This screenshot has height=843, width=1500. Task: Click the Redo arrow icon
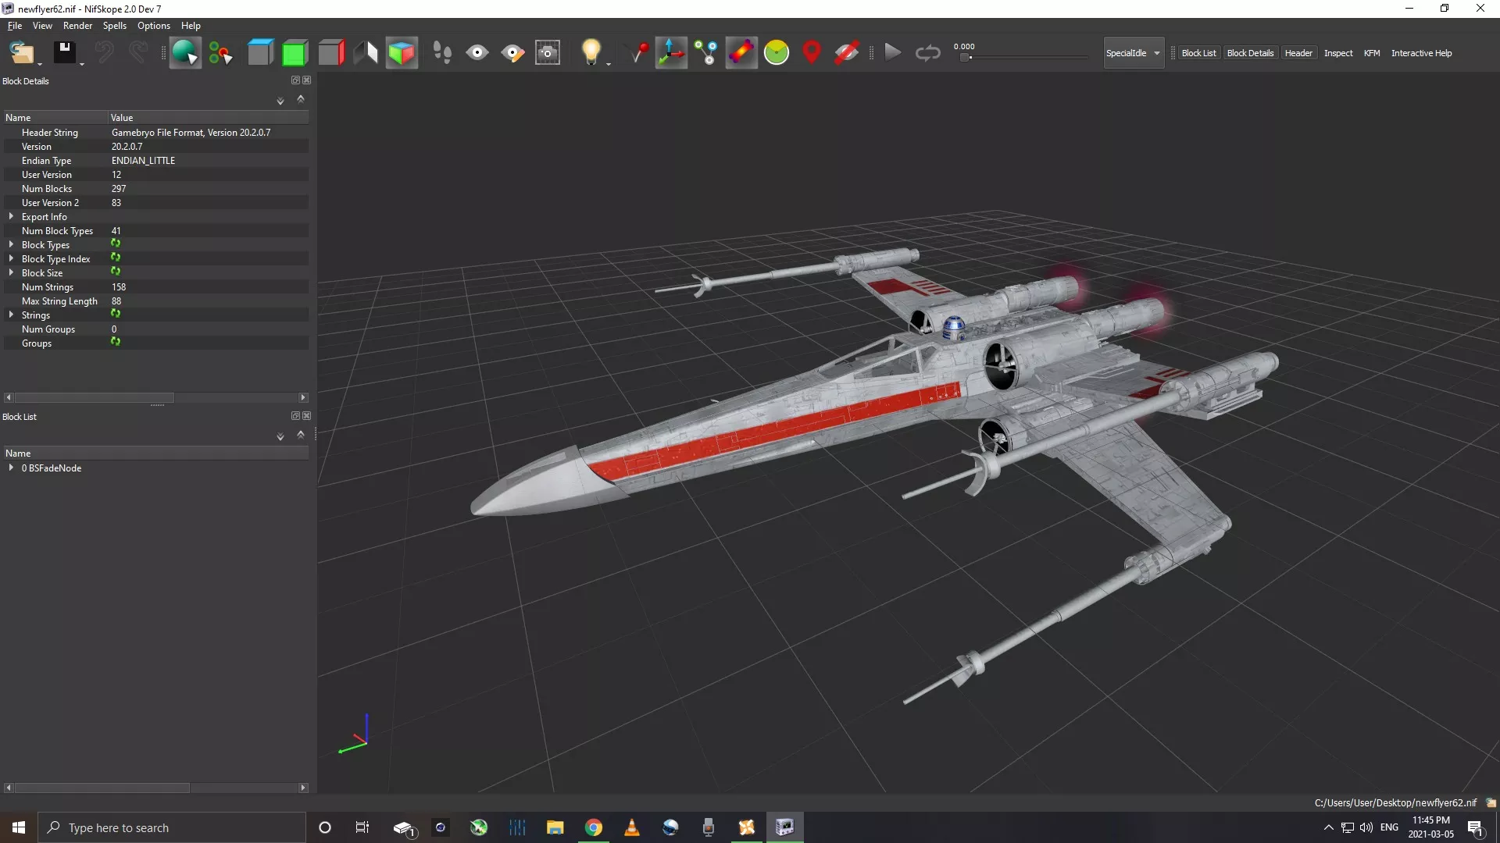point(138,53)
